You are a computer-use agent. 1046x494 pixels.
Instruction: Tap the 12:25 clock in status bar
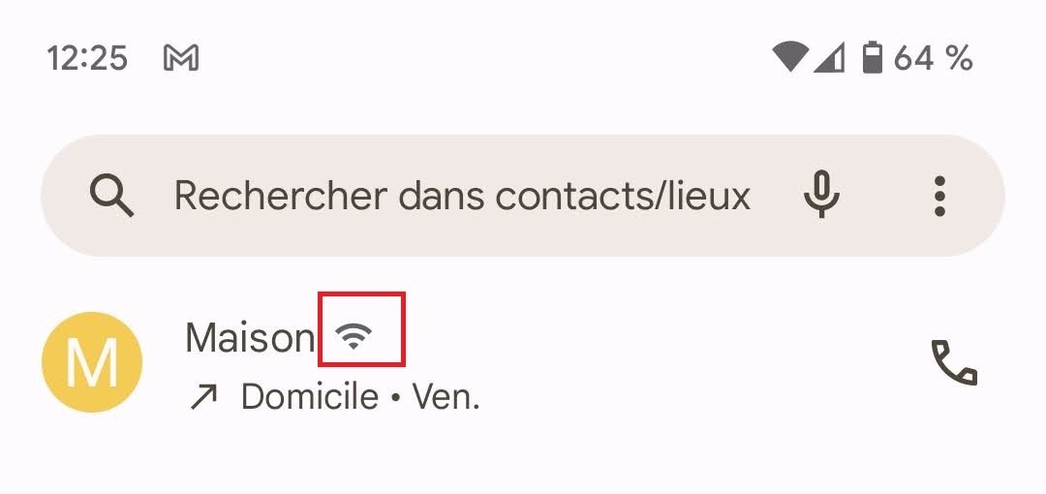(x=87, y=58)
